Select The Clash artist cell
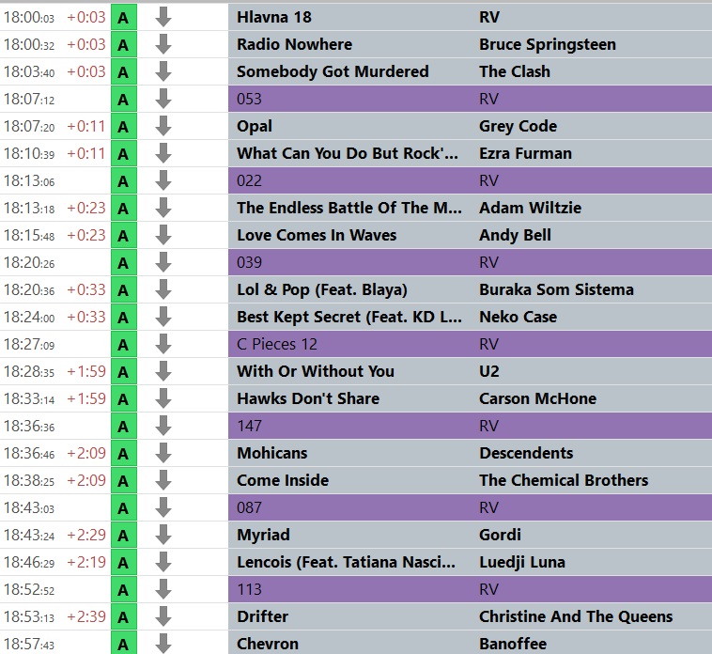Image resolution: width=712 pixels, height=654 pixels. (x=515, y=71)
